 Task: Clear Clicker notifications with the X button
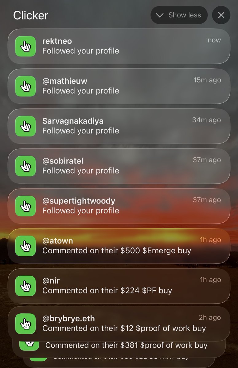pos(221,15)
